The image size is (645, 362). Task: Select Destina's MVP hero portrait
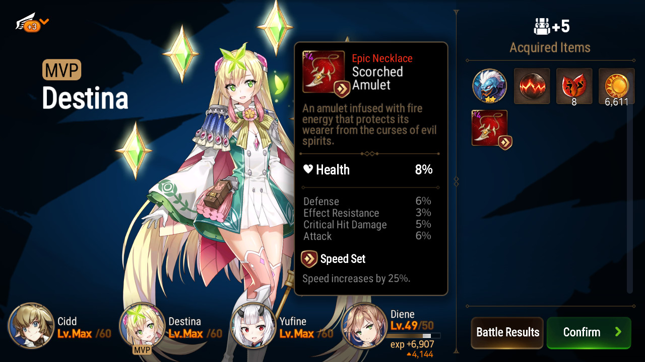tap(142, 326)
